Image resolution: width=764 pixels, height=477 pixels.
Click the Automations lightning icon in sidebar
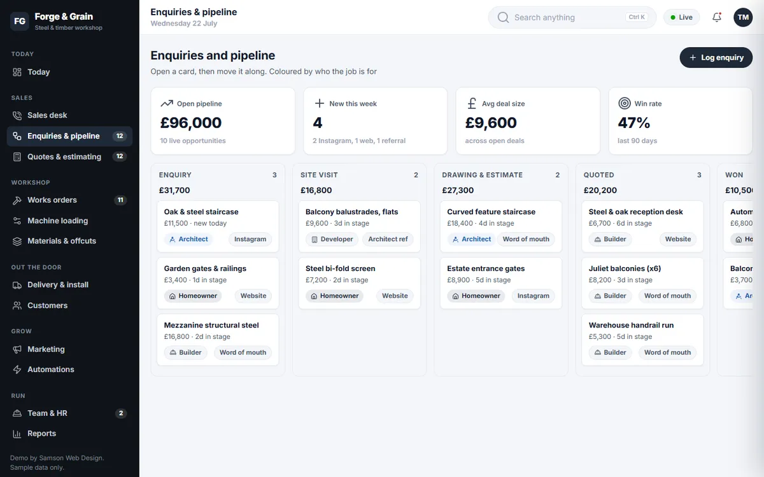17,370
